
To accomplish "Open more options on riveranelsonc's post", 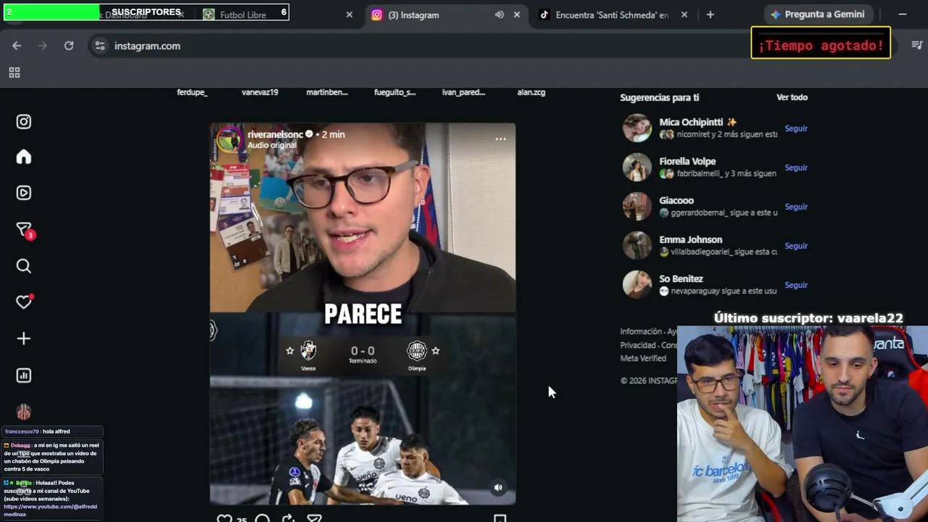I will pyautogui.click(x=501, y=139).
